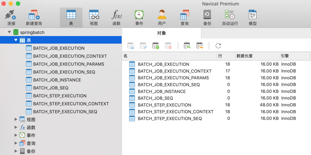
Task: Expand the 事件 node in sidebar
Action: point(16,135)
